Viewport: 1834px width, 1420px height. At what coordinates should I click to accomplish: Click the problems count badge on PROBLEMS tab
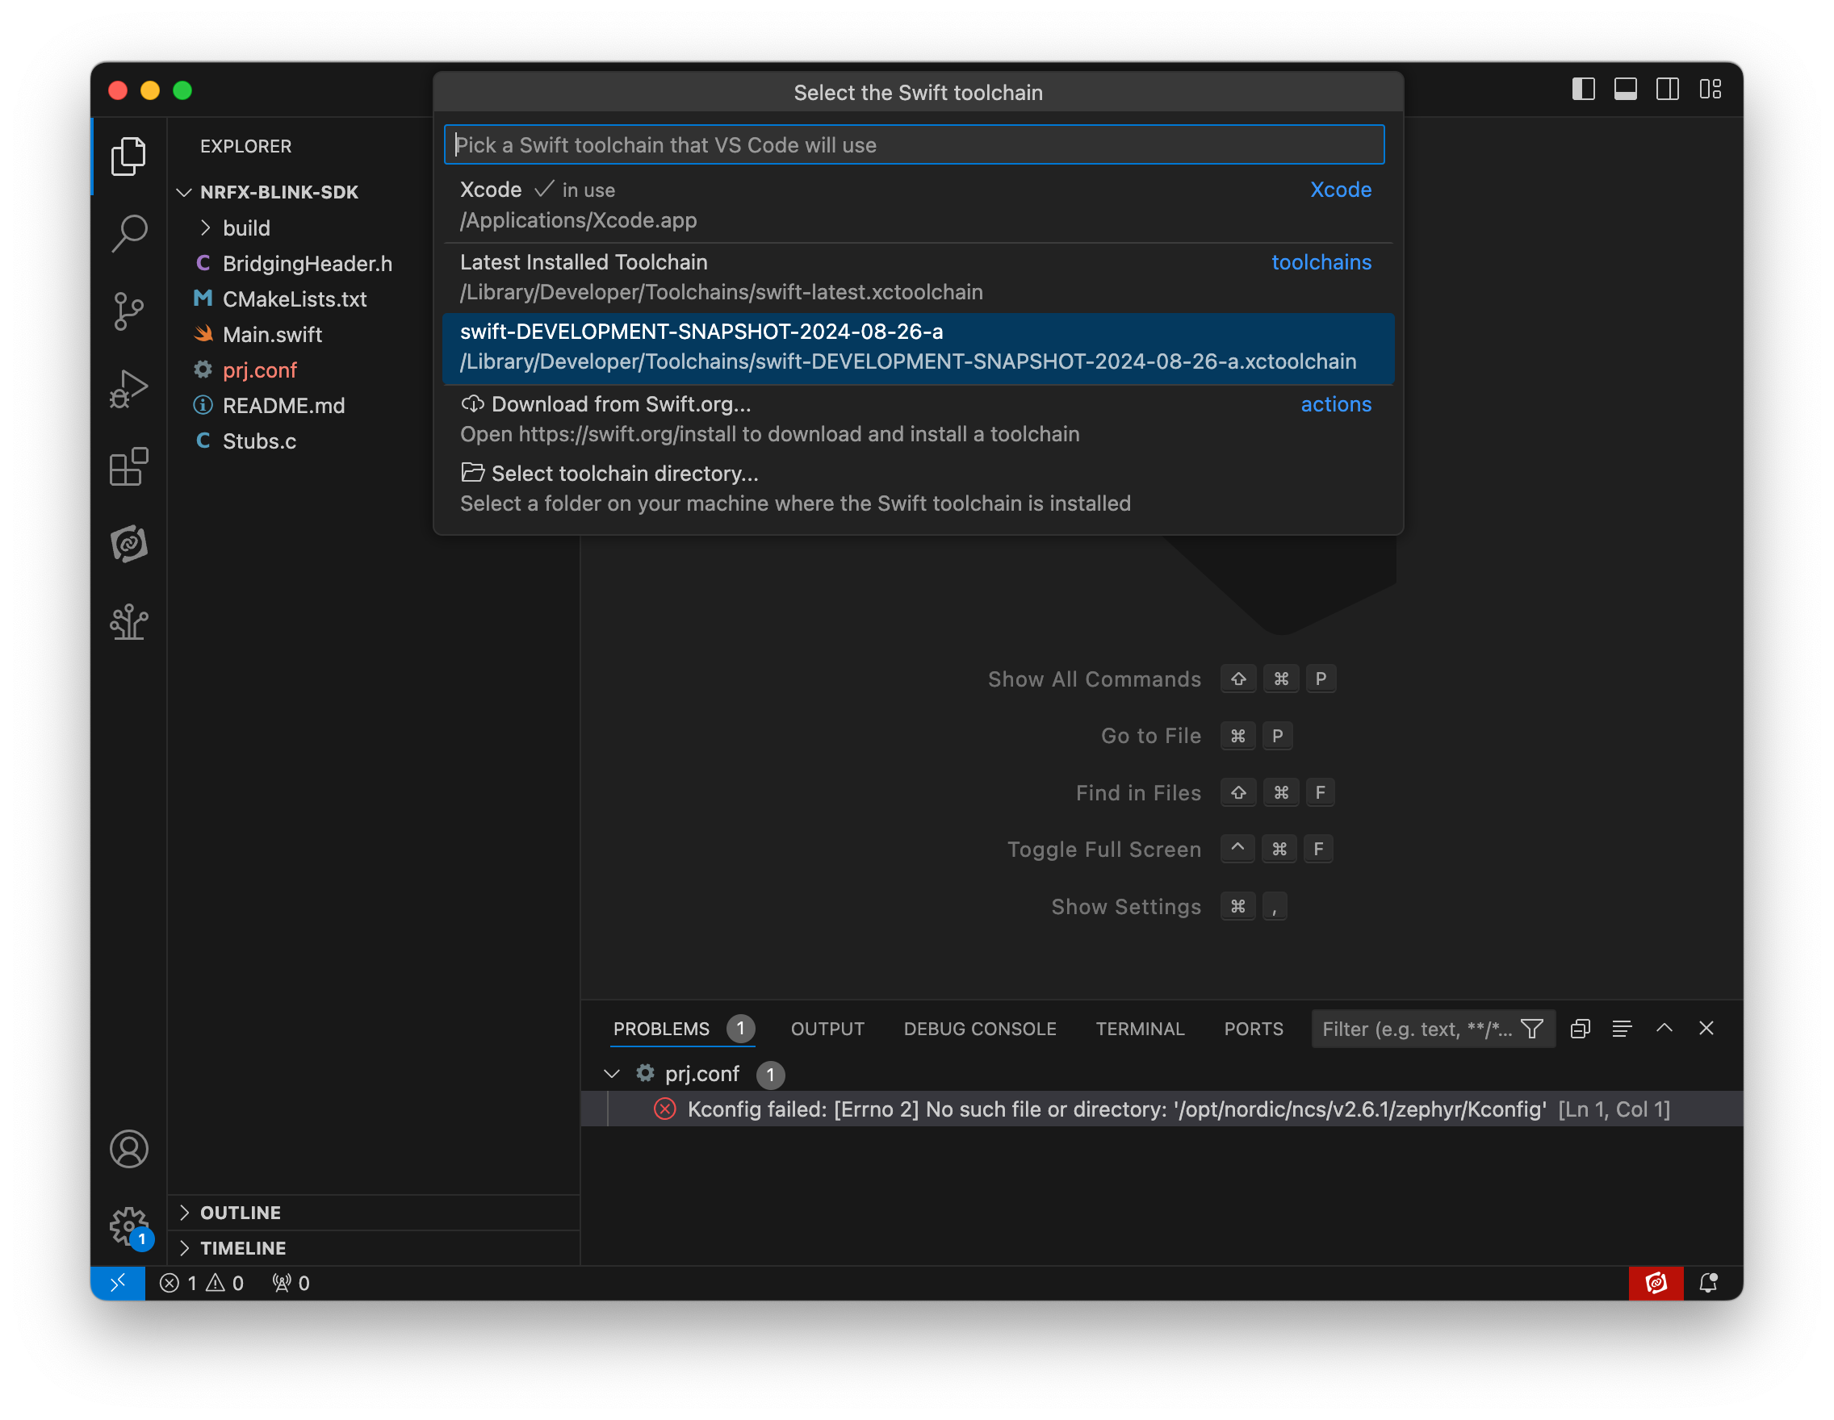739,1028
